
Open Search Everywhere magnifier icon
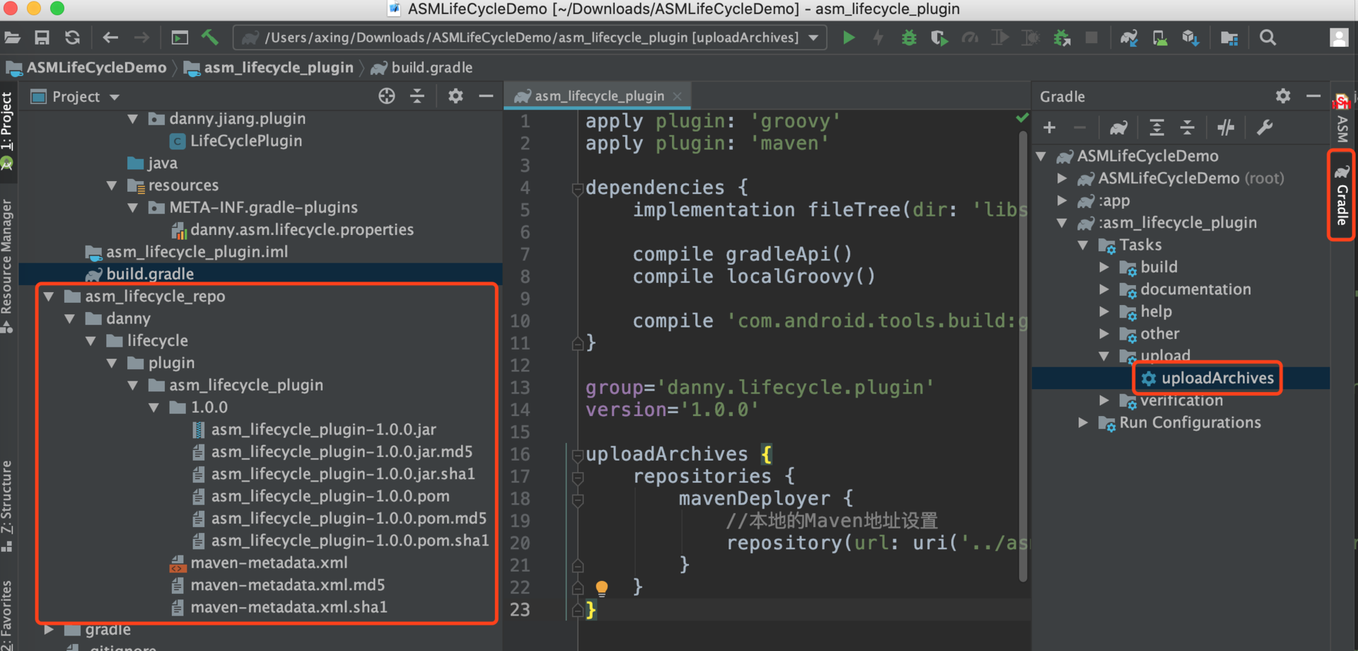point(1268,38)
